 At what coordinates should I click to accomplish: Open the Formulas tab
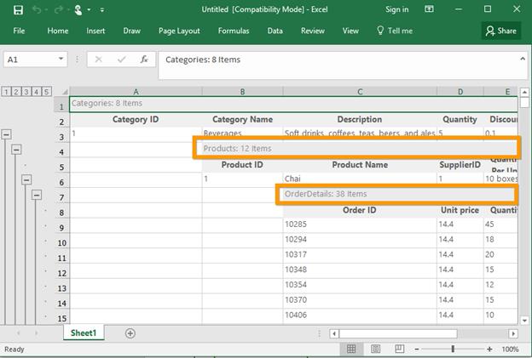coord(234,31)
